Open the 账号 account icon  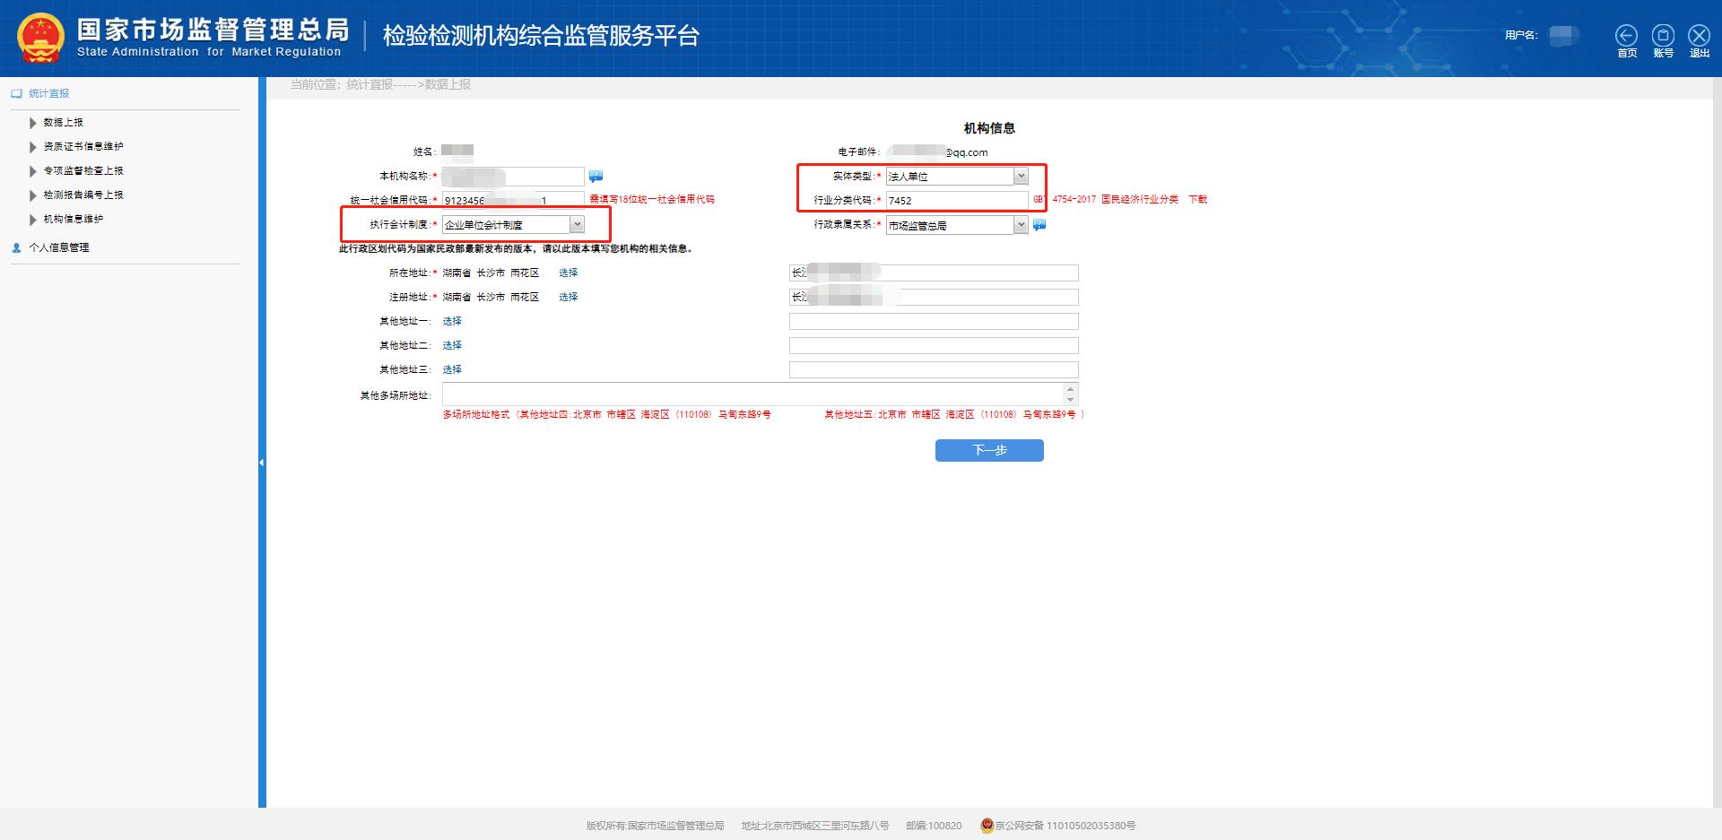1664,35
